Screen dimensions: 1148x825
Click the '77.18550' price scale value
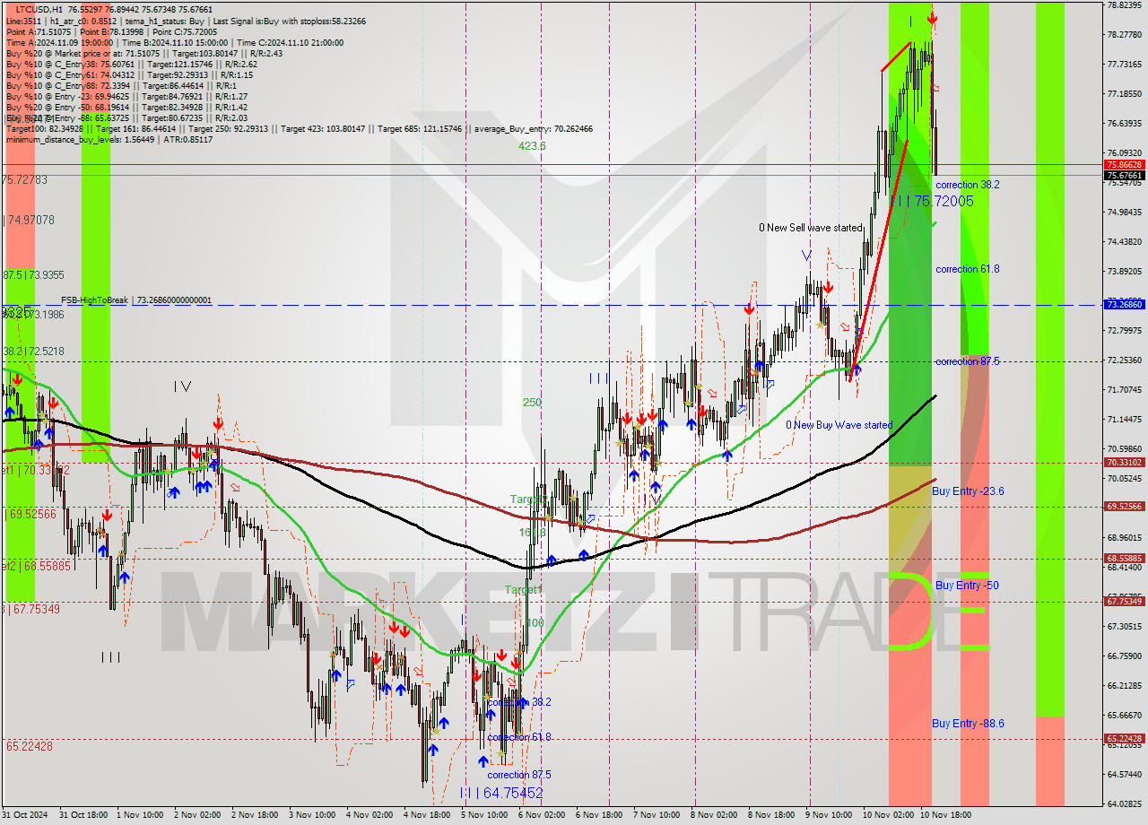(x=1125, y=94)
